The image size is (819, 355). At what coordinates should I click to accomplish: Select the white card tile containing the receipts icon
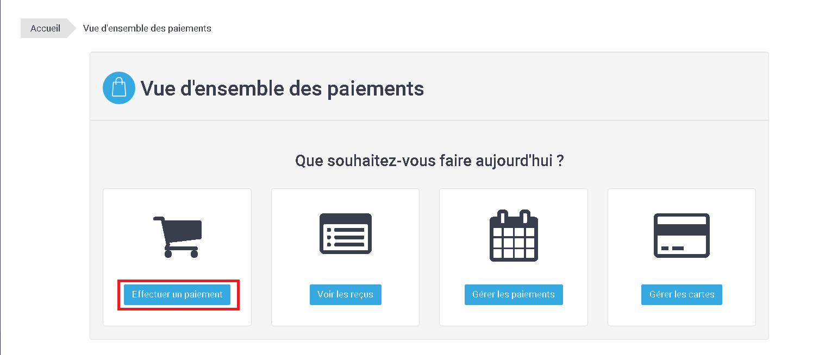(x=345, y=257)
